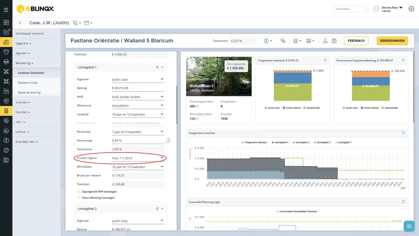Click 'Opvolgende RVP toevoegen'

tap(97, 192)
